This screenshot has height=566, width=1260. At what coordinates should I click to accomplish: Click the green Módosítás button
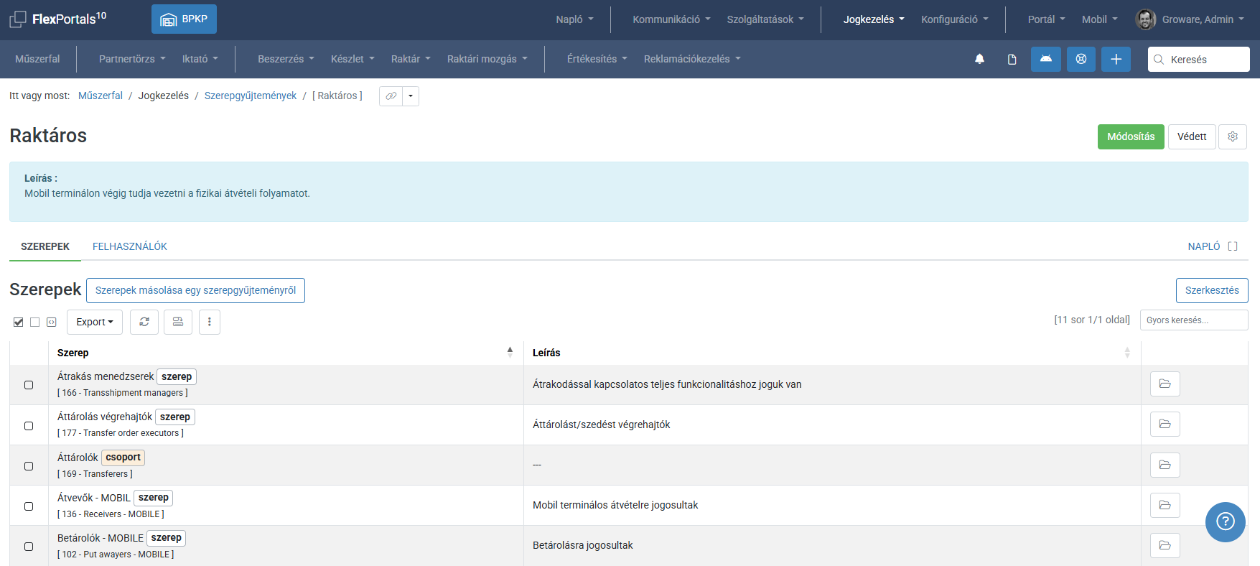coord(1131,136)
